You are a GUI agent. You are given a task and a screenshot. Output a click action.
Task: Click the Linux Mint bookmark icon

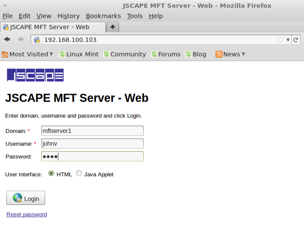pyautogui.click(x=62, y=54)
